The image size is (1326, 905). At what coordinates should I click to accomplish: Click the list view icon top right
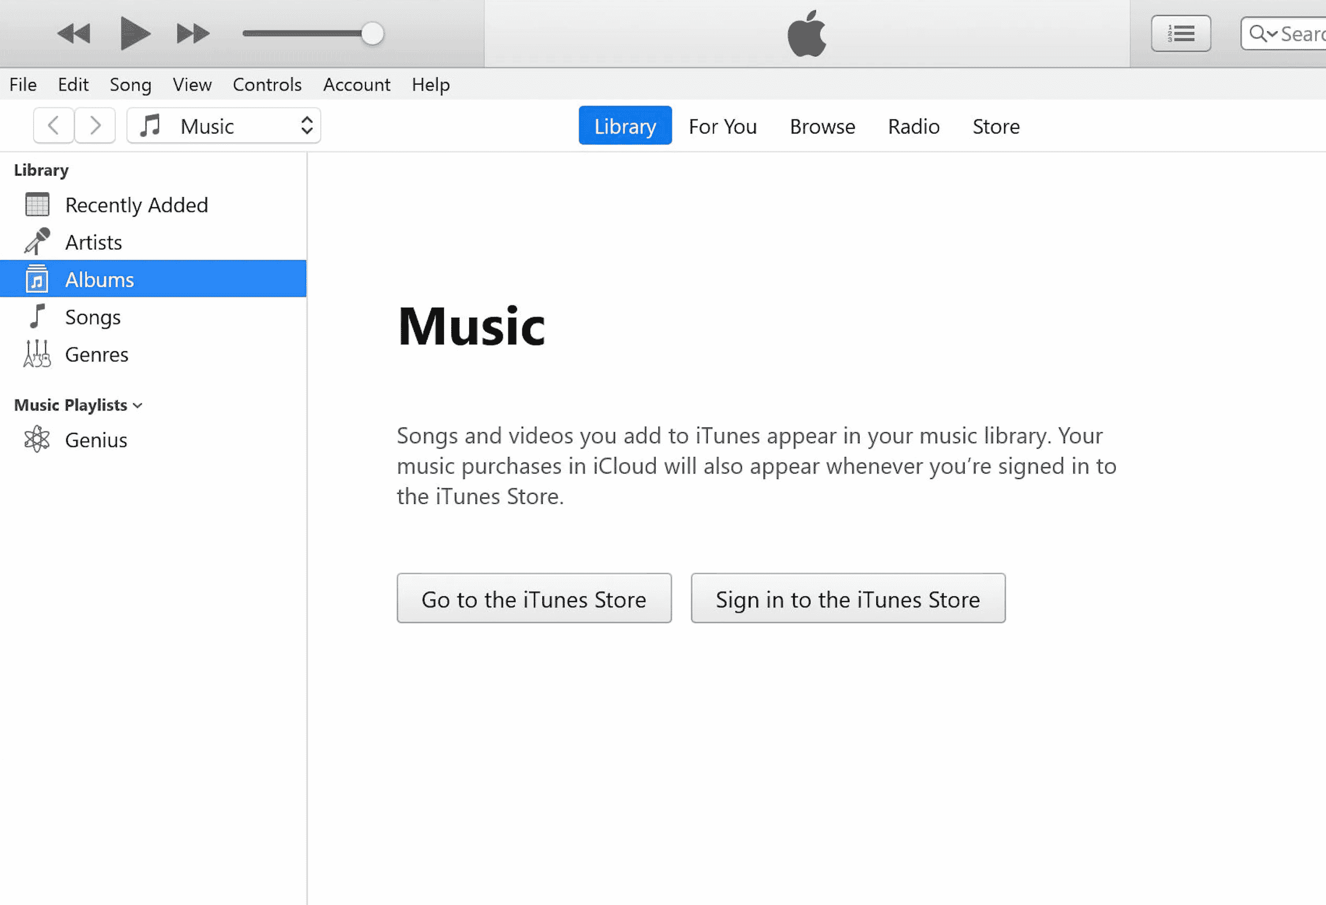1181,33
